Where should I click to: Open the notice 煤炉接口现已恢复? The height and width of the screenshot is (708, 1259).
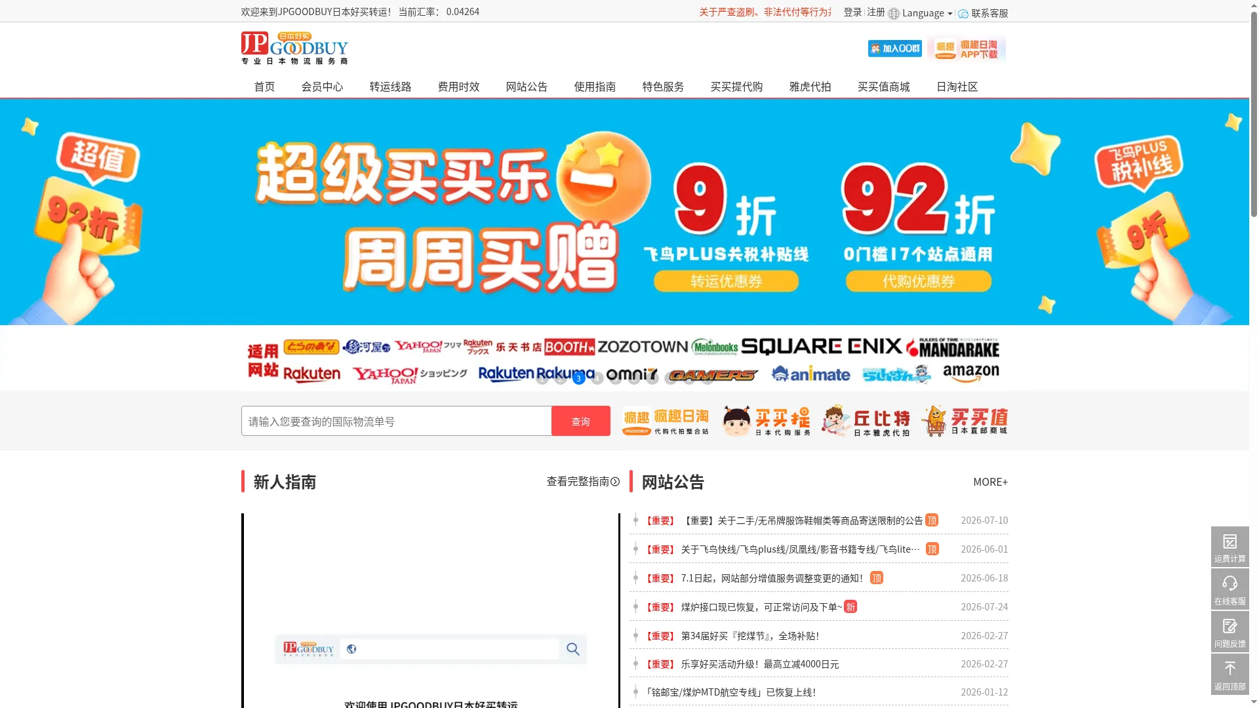(761, 607)
